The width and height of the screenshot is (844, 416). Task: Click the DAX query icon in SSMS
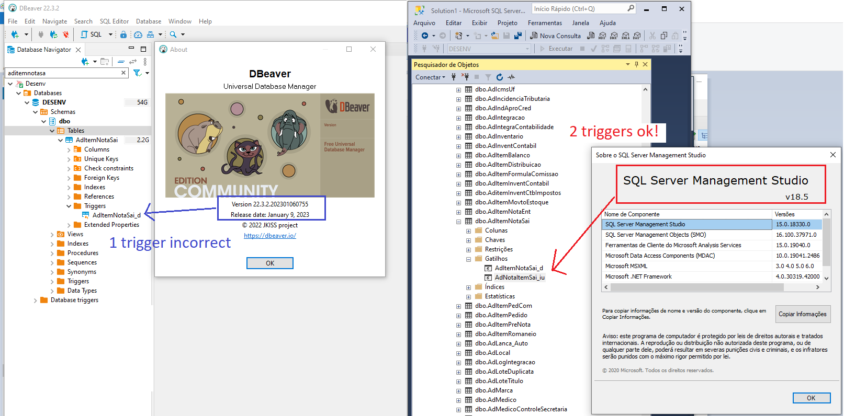pyautogui.click(x=637, y=36)
